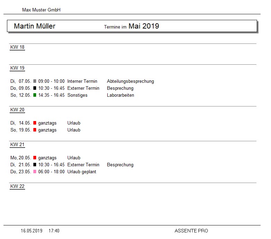271x239 pixels.
Task: Click the date Di, 14.05.
Action: [x=21, y=123]
